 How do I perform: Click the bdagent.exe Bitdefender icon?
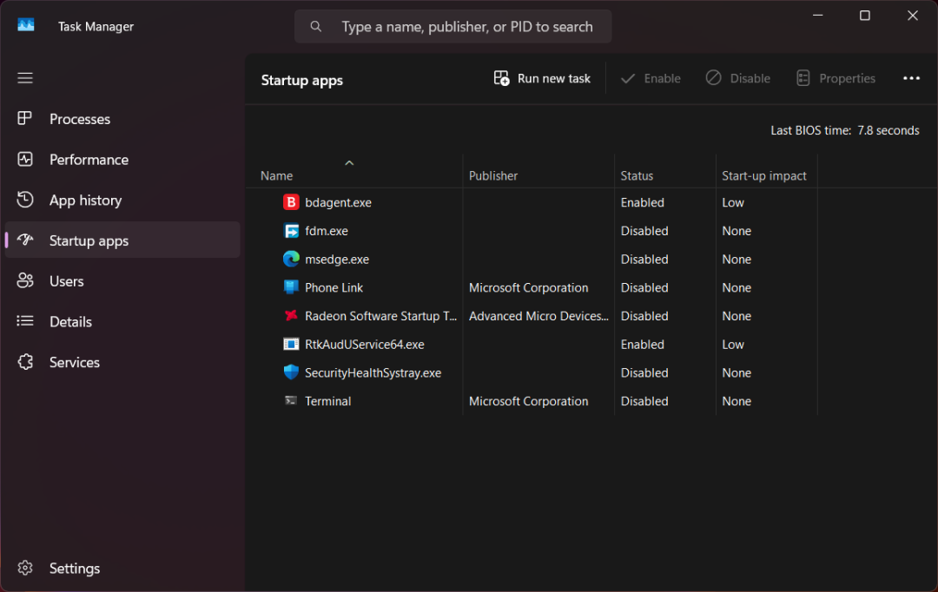pyautogui.click(x=291, y=202)
